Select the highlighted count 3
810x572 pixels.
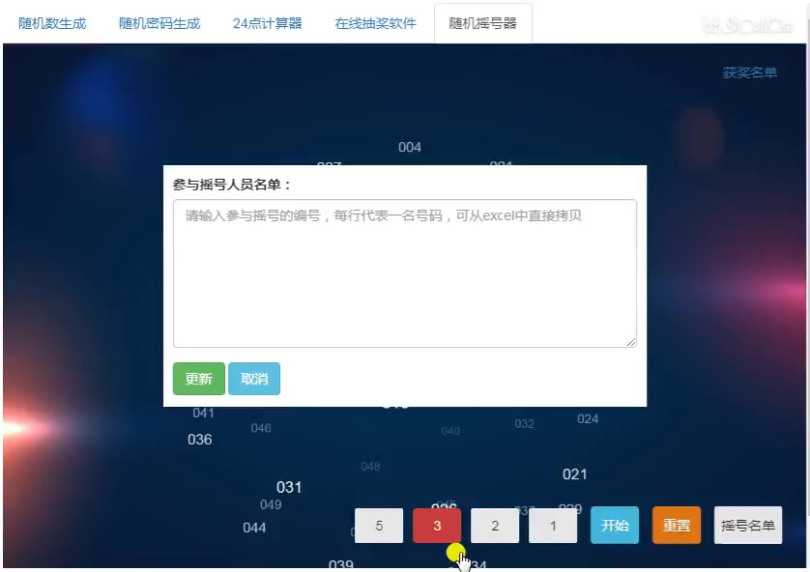coord(436,526)
